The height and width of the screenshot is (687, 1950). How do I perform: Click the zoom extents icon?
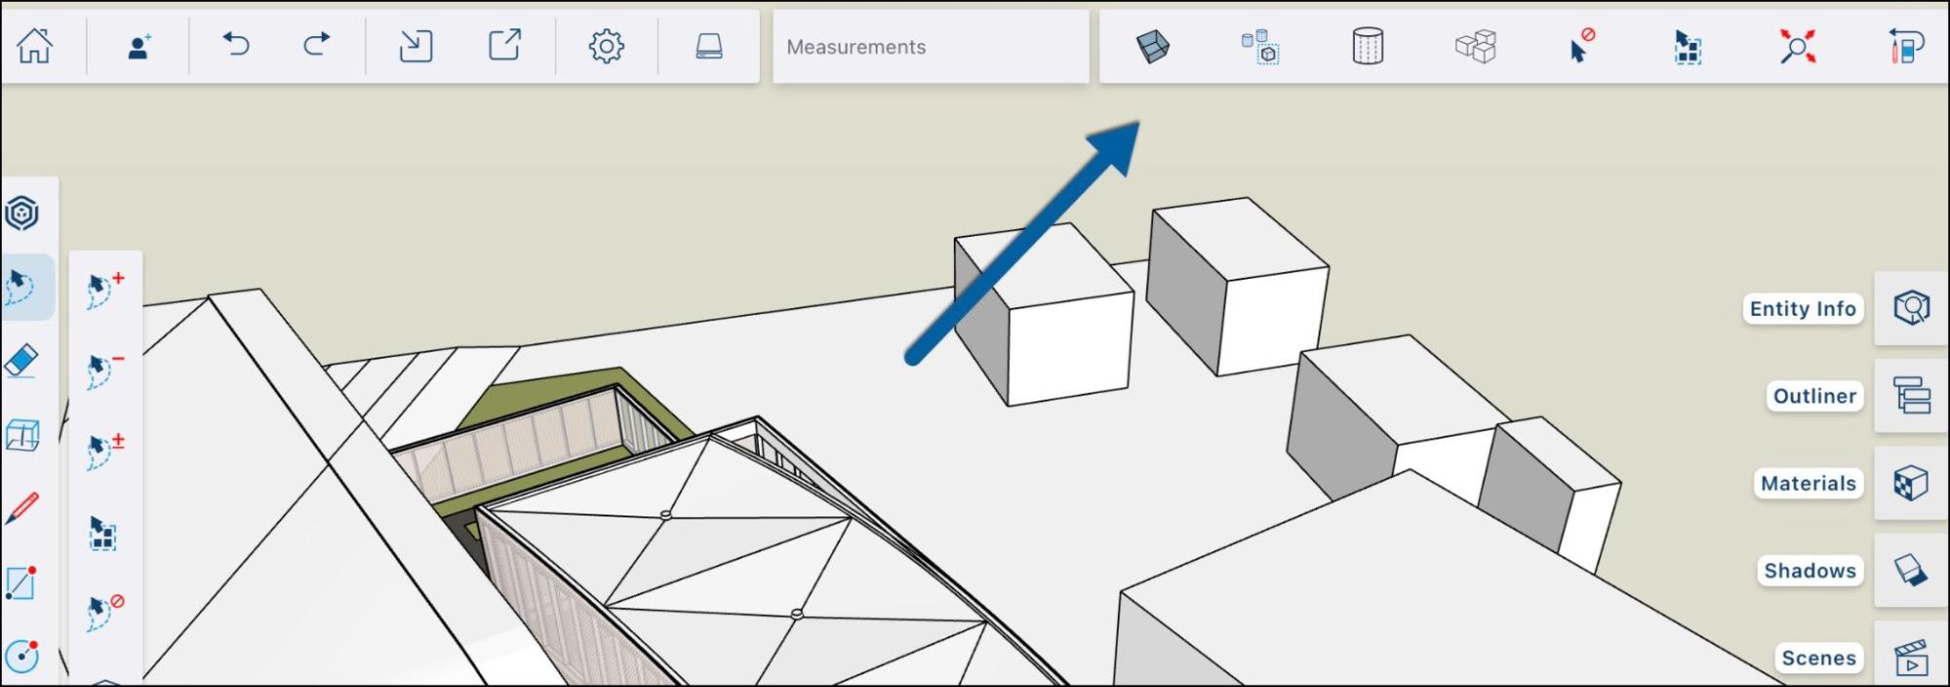click(1797, 46)
